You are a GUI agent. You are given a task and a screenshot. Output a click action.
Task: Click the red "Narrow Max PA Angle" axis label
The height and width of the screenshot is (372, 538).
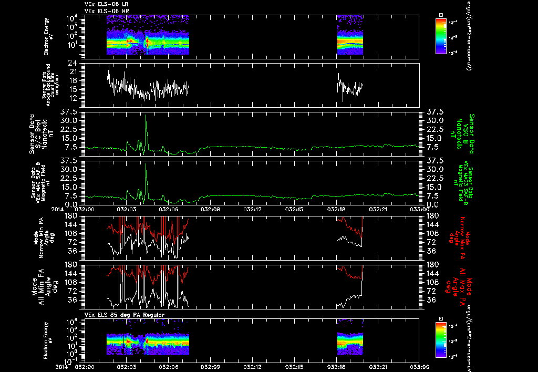click(x=460, y=237)
